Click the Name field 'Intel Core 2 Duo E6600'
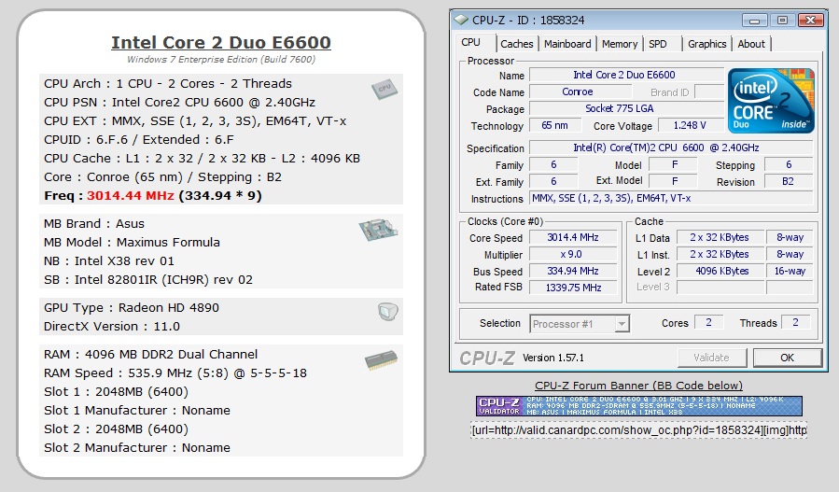This screenshot has height=492, width=839. [x=626, y=75]
